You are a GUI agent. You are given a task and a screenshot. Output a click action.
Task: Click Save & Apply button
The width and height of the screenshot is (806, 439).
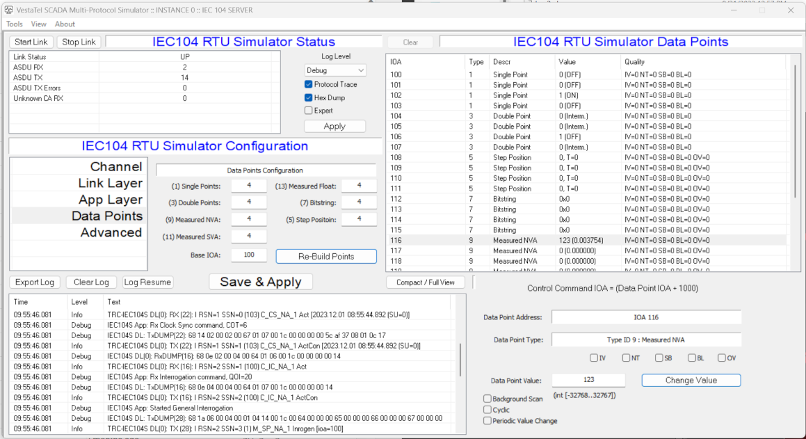tap(261, 282)
